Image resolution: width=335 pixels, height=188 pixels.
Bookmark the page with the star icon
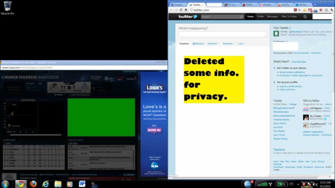pyautogui.click(x=299, y=10)
